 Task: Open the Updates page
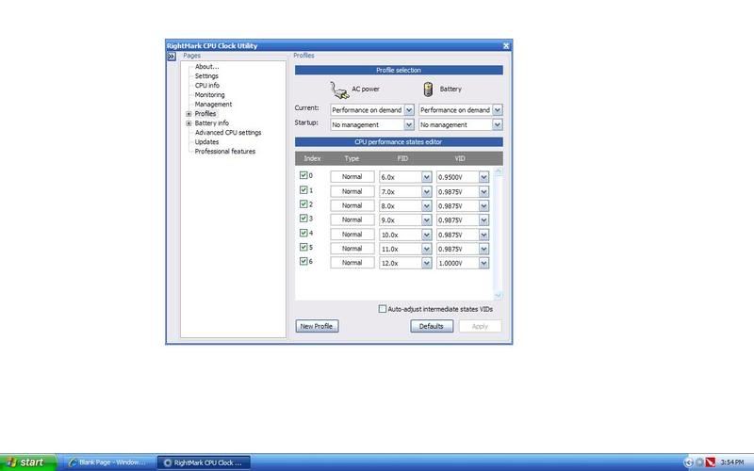[206, 142]
